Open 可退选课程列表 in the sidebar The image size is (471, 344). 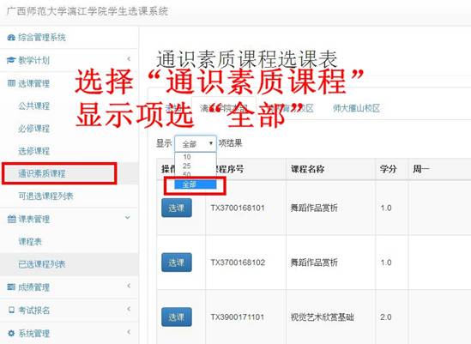[46, 196]
